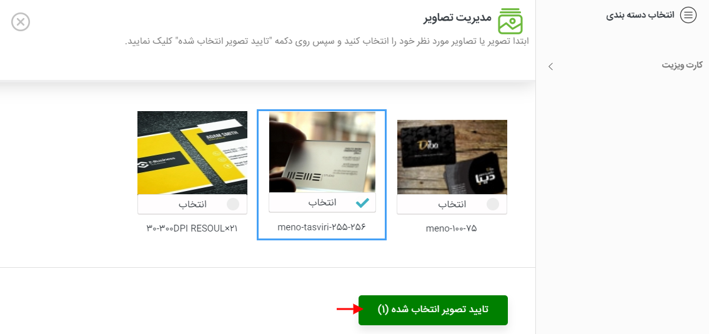Close the image manager with the X icon
This screenshot has height=334, width=709.
21,22
